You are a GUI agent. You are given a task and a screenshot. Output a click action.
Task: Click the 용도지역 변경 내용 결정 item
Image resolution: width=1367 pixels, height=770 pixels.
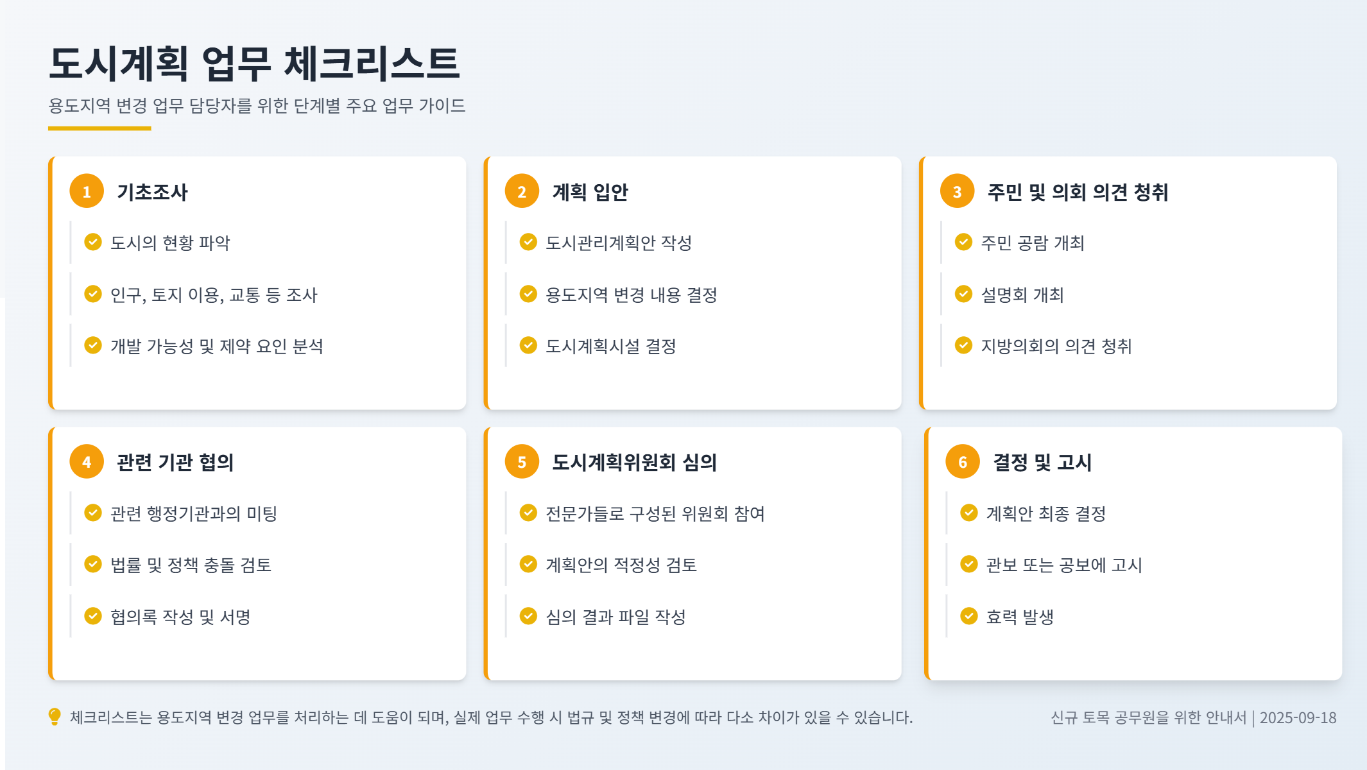tap(631, 295)
